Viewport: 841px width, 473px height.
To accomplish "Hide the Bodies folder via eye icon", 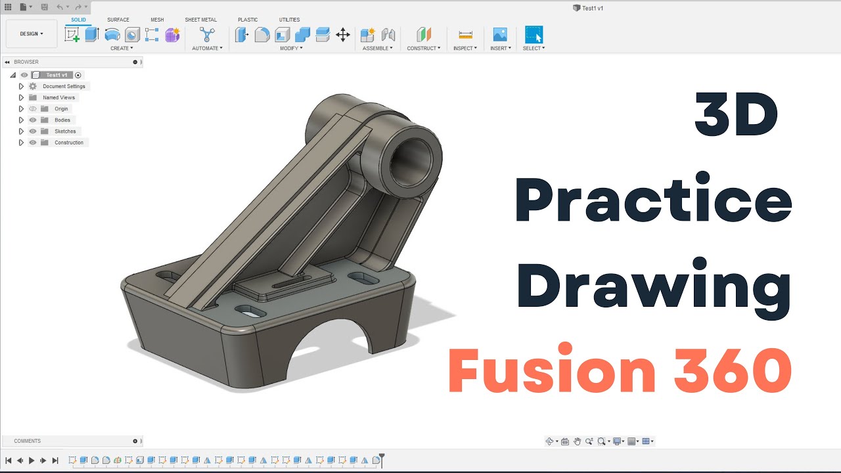I will pos(33,120).
